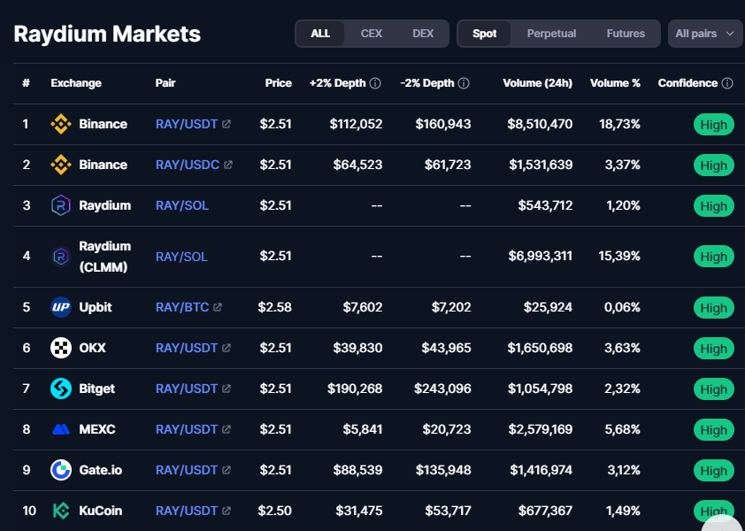Click the external link icon beside Bitget RAY/USDT

[x=227, y=389]
